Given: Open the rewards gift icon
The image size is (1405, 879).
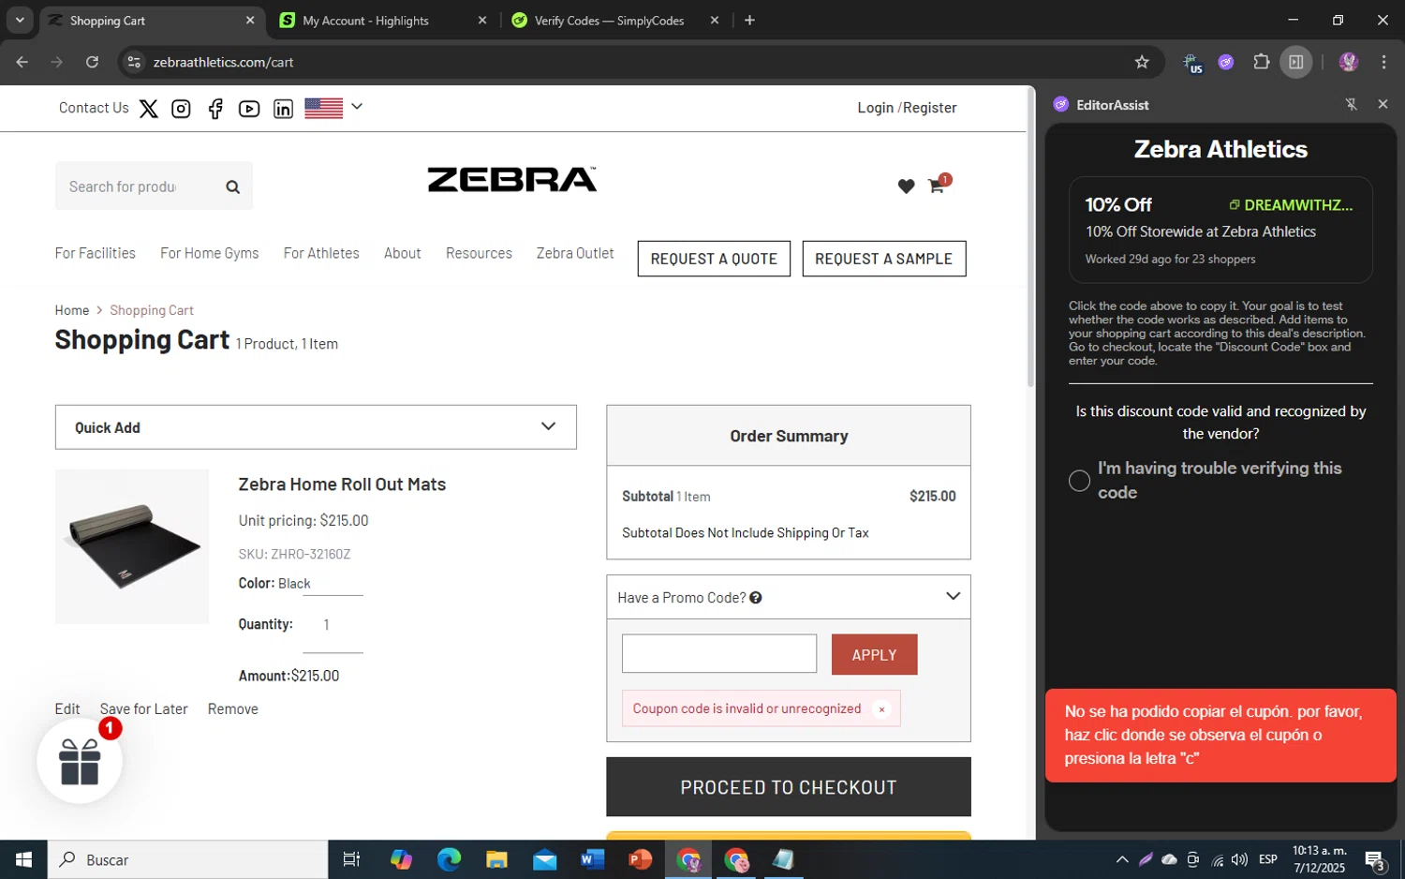Looking at the screenshot, I should 80,761.
